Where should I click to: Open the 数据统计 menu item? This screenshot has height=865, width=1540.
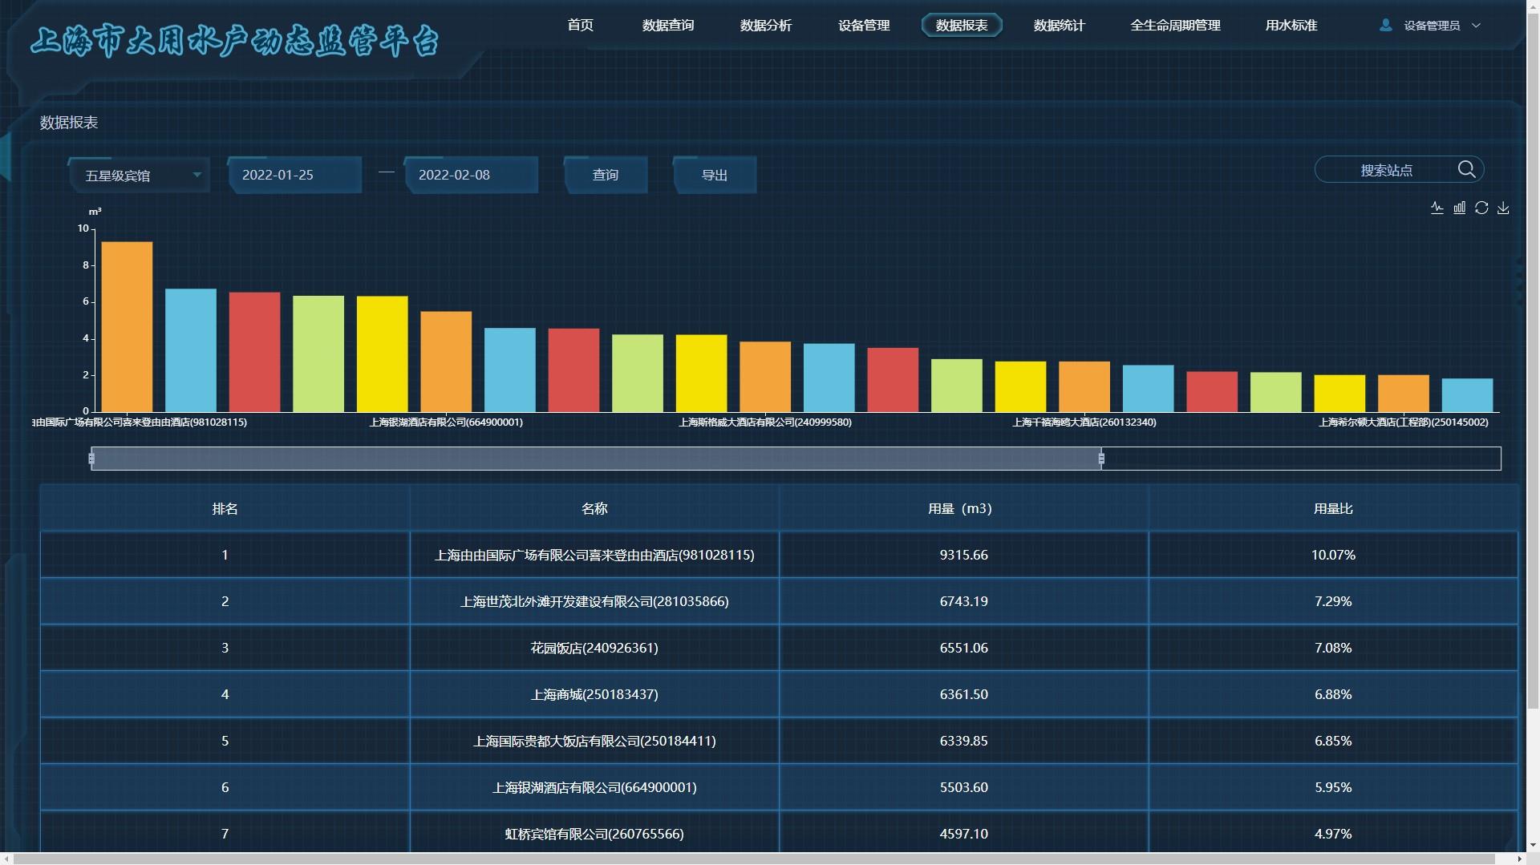(x=1059, y=26)
